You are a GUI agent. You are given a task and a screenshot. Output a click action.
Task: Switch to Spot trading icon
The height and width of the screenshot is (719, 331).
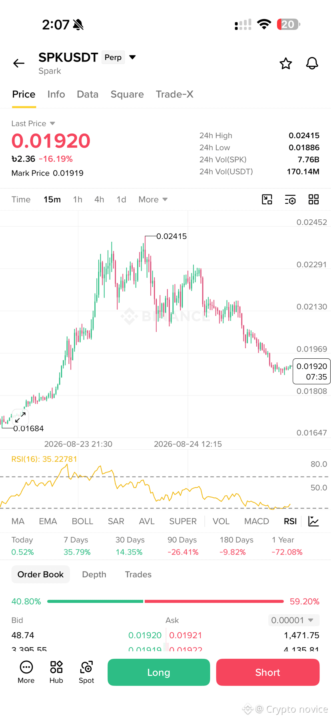(86, 672)
